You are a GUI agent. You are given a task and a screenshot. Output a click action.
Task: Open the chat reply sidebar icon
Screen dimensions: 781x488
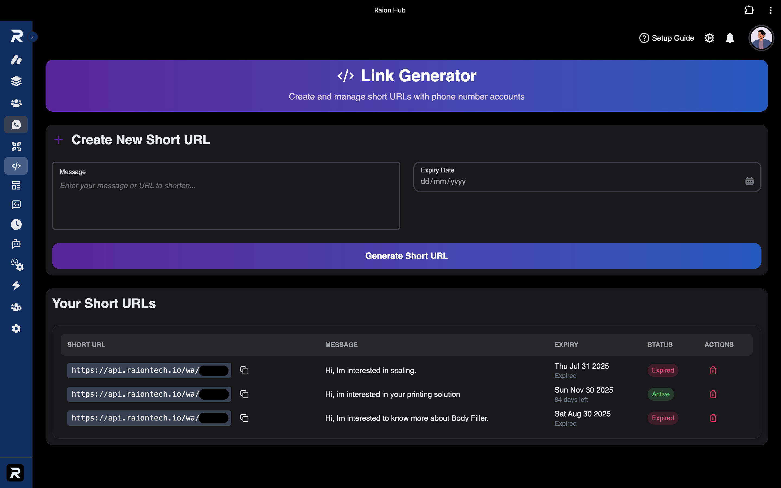[16, 205]
